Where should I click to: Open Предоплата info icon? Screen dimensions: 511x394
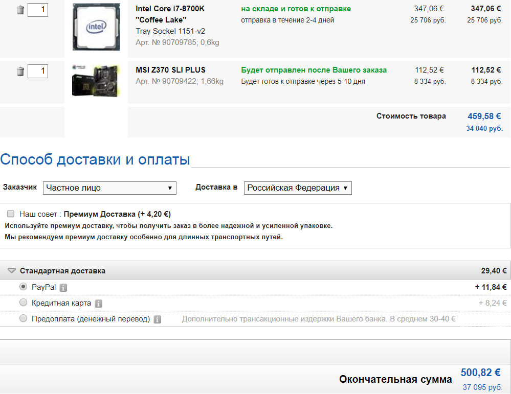158,319
